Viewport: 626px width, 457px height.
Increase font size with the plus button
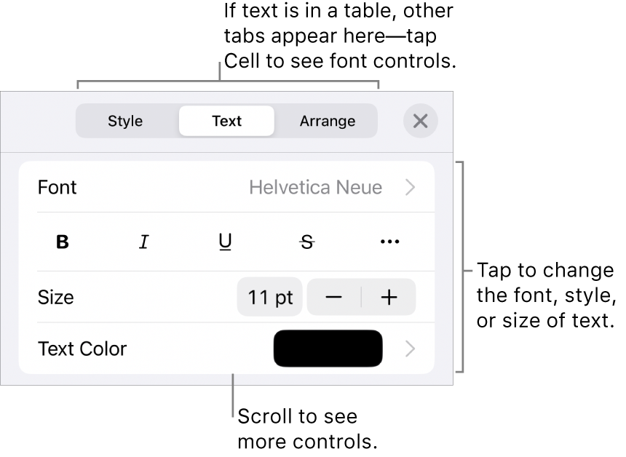pos(389,297)
